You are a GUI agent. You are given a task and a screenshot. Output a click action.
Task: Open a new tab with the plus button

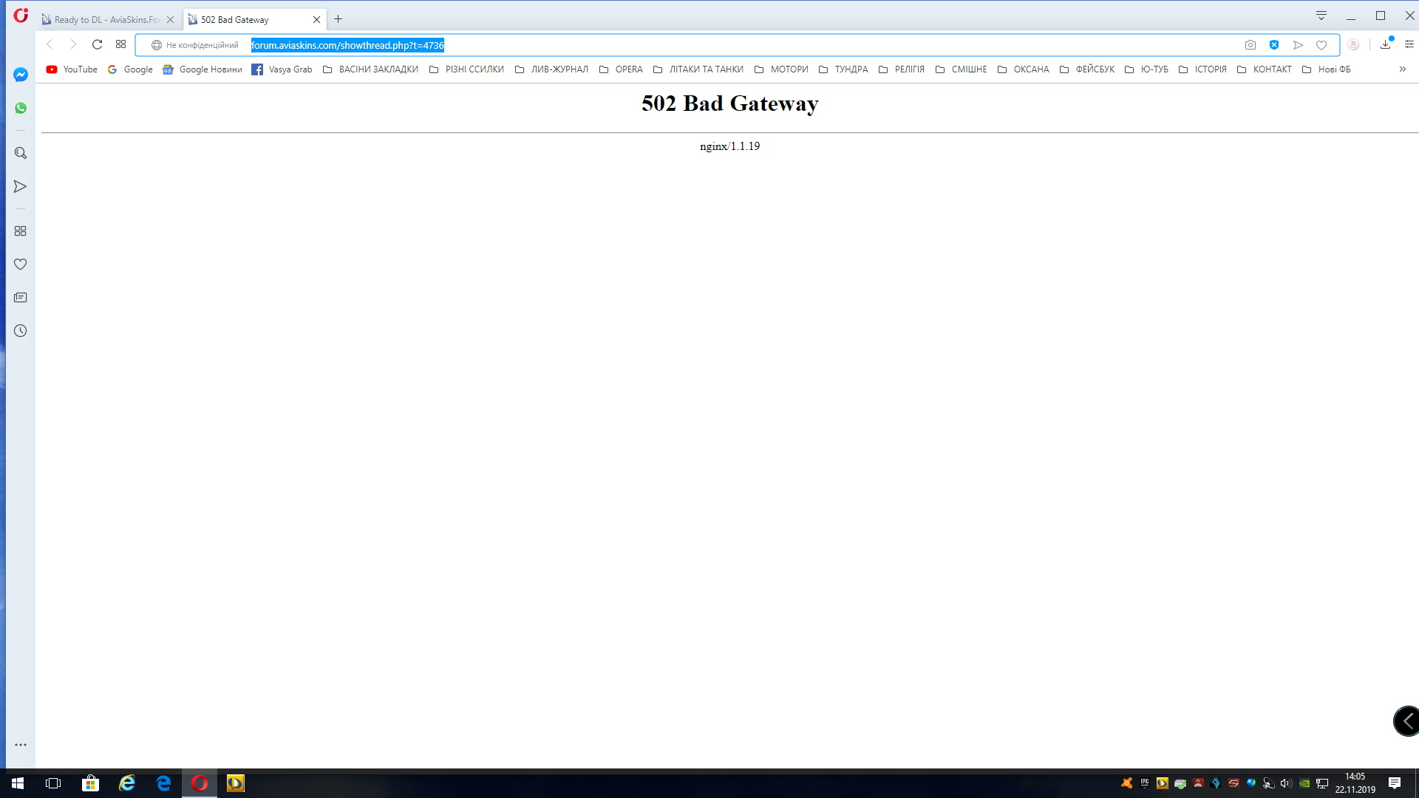click(x=338, y=19)
